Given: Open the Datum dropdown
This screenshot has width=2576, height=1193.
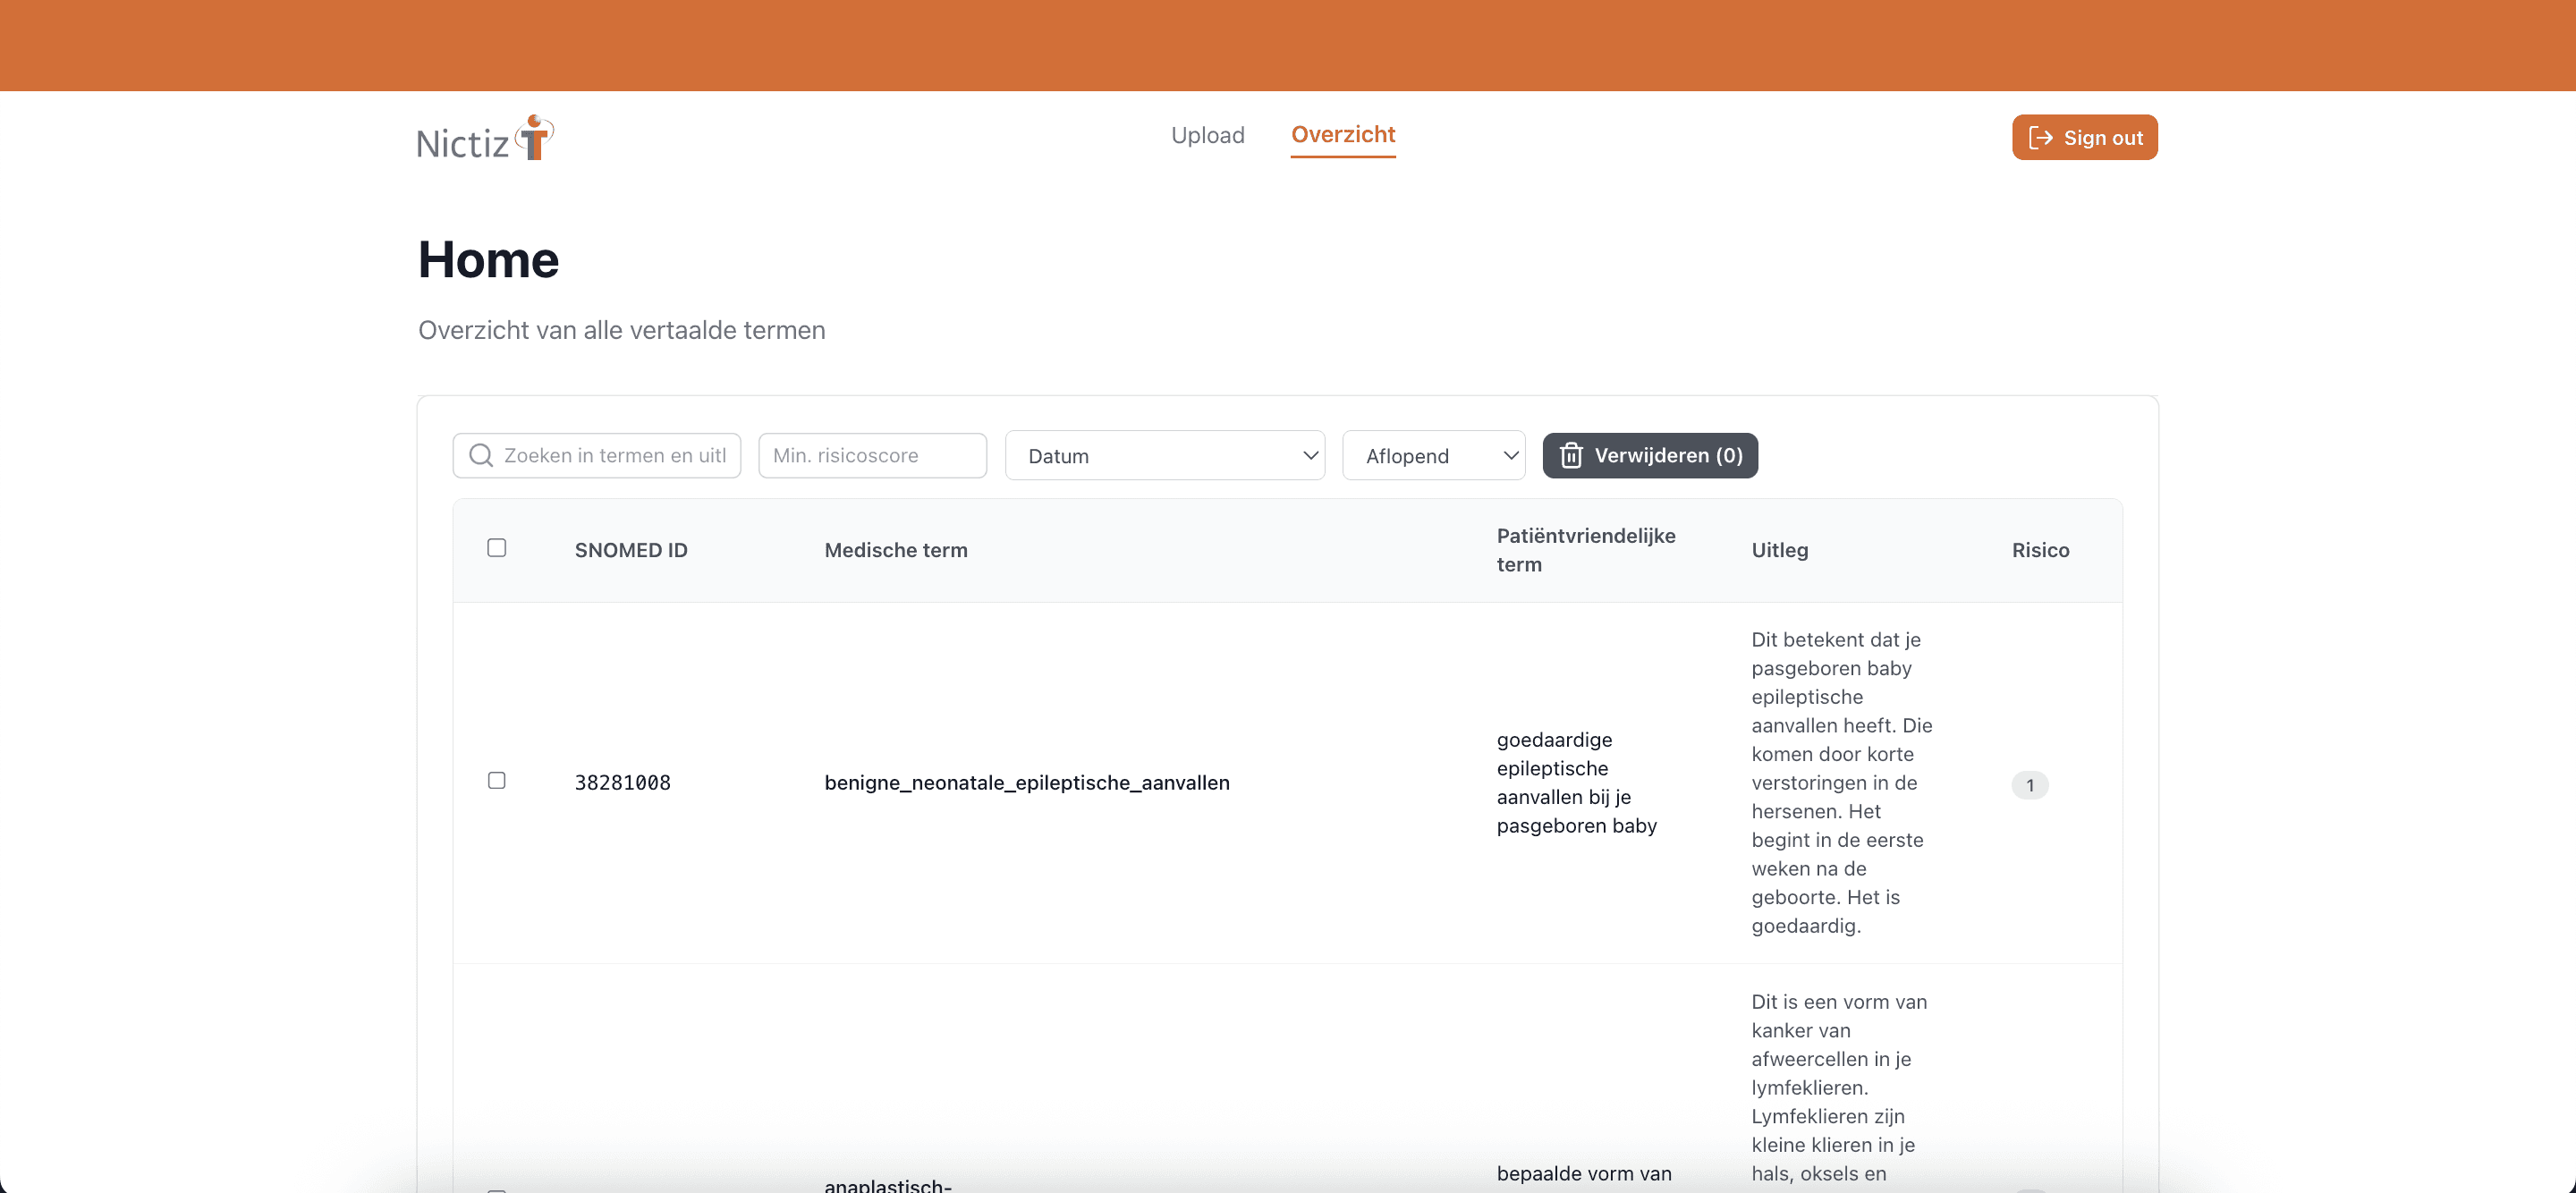Looking at the screenshot, I should [1165, 455].
